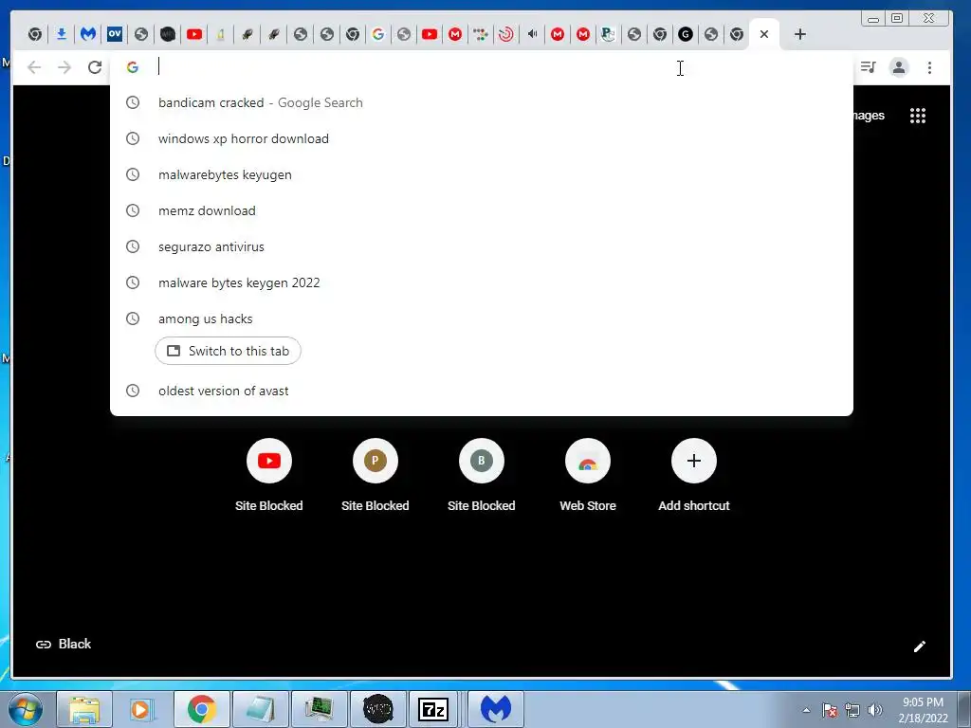This screenshot has height=728, width=971.
Task: Go forward with the forward arrow
Action: point(64,67)
